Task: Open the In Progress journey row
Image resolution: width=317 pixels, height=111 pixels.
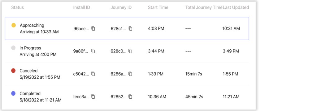Action: pos(127,51)
